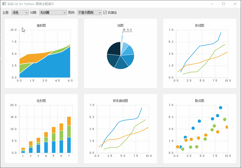Open the 主题 theme combo box
This screenshot has height=168, width=241.
pos(20,12)
